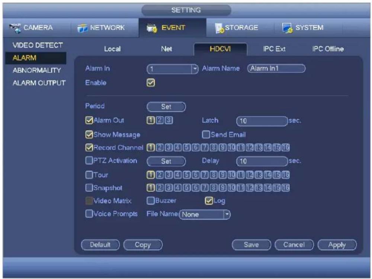Select Record Channel number 4
Image resolution: width=372 pixels, height=279 pixels.
[177, 147]
